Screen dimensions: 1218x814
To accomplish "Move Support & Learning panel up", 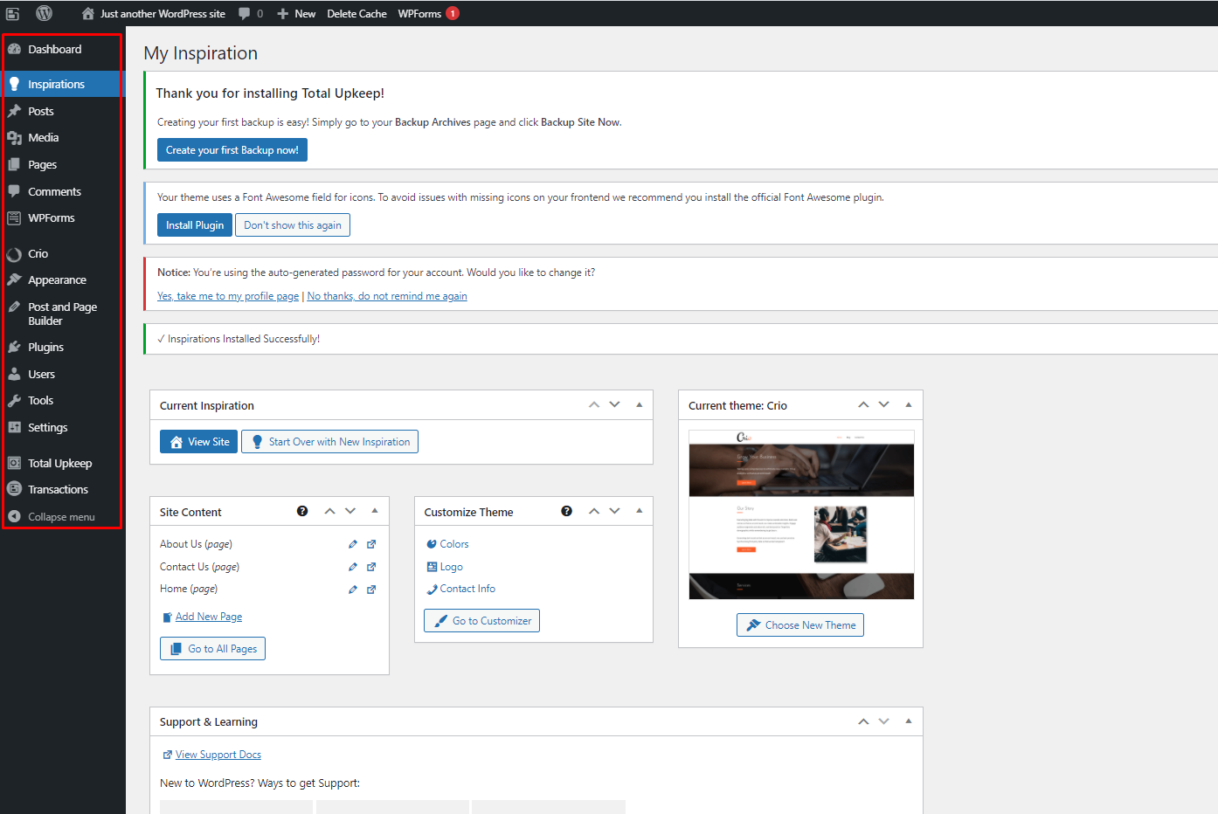I will point(863,721).
